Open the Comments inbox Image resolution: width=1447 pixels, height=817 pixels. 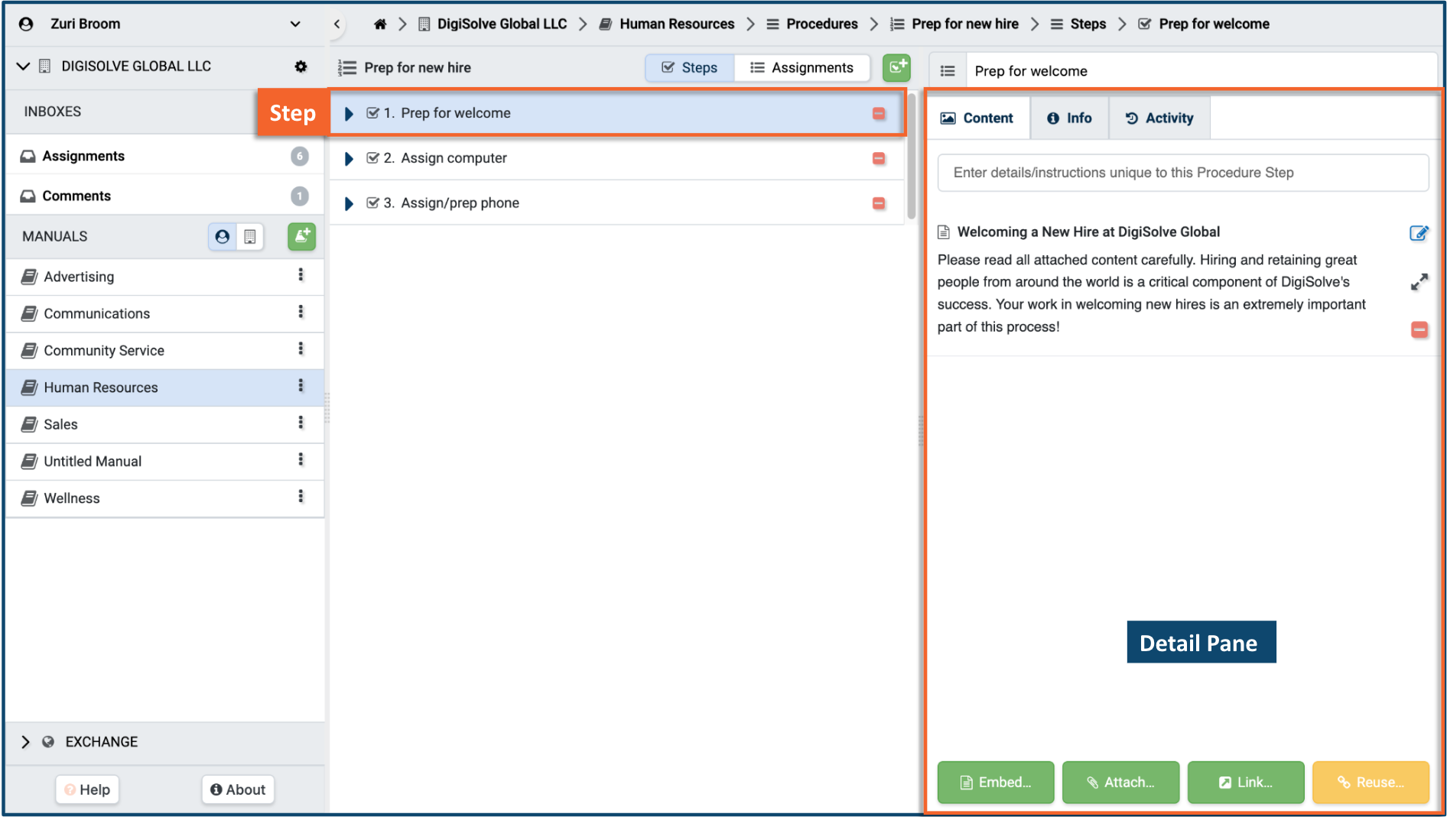(164, 196)
